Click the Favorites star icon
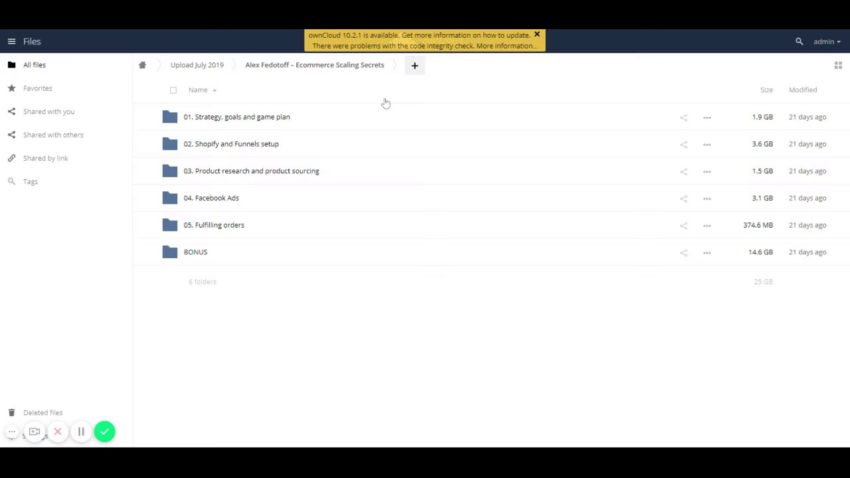850x478 pixels. (11, 88)
